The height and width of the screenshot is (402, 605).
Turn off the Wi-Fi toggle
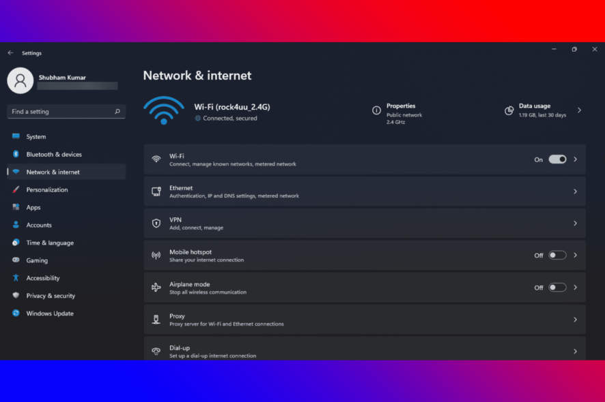point(556,159)
